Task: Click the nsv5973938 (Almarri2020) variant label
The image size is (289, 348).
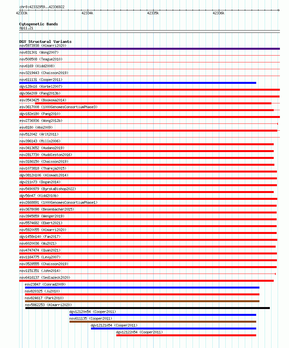Action: click(43, 45)
